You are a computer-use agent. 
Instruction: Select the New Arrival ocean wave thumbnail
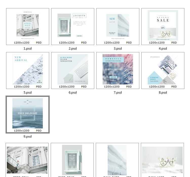point(28,69)
